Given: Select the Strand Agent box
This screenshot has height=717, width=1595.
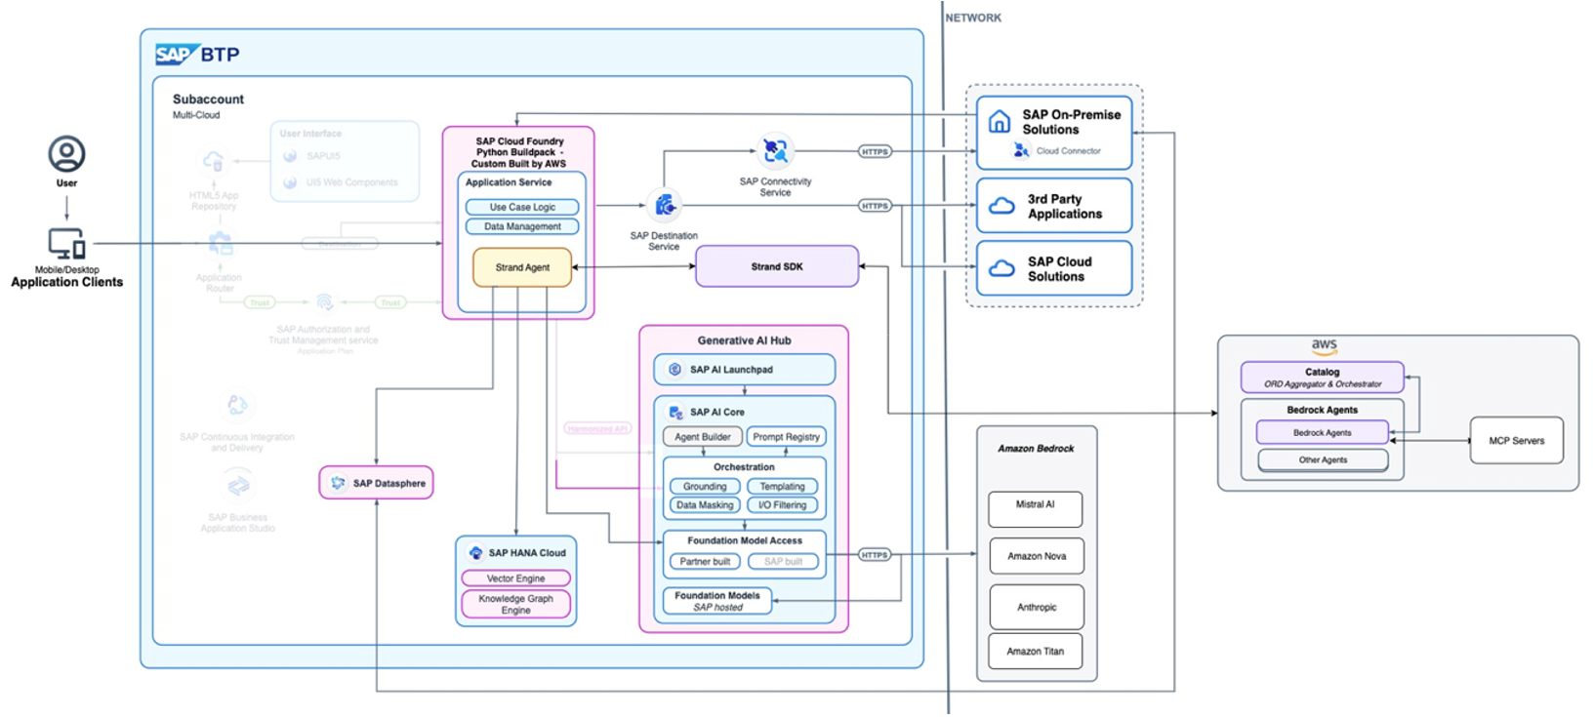Looking at the screenshot, I should [522, 267].
